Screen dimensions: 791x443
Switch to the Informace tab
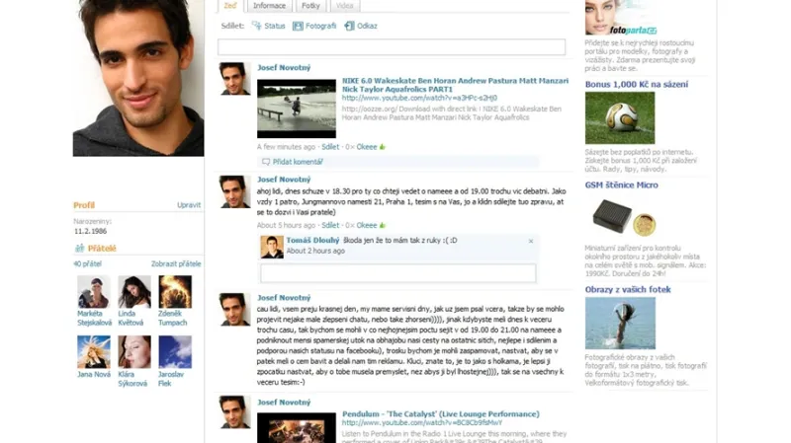pos(269,6)
